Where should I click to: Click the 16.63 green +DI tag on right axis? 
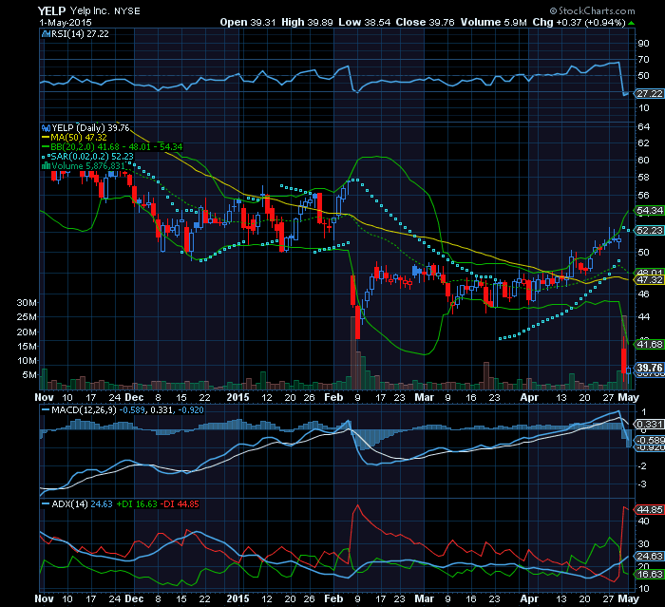tap(650, 575)
